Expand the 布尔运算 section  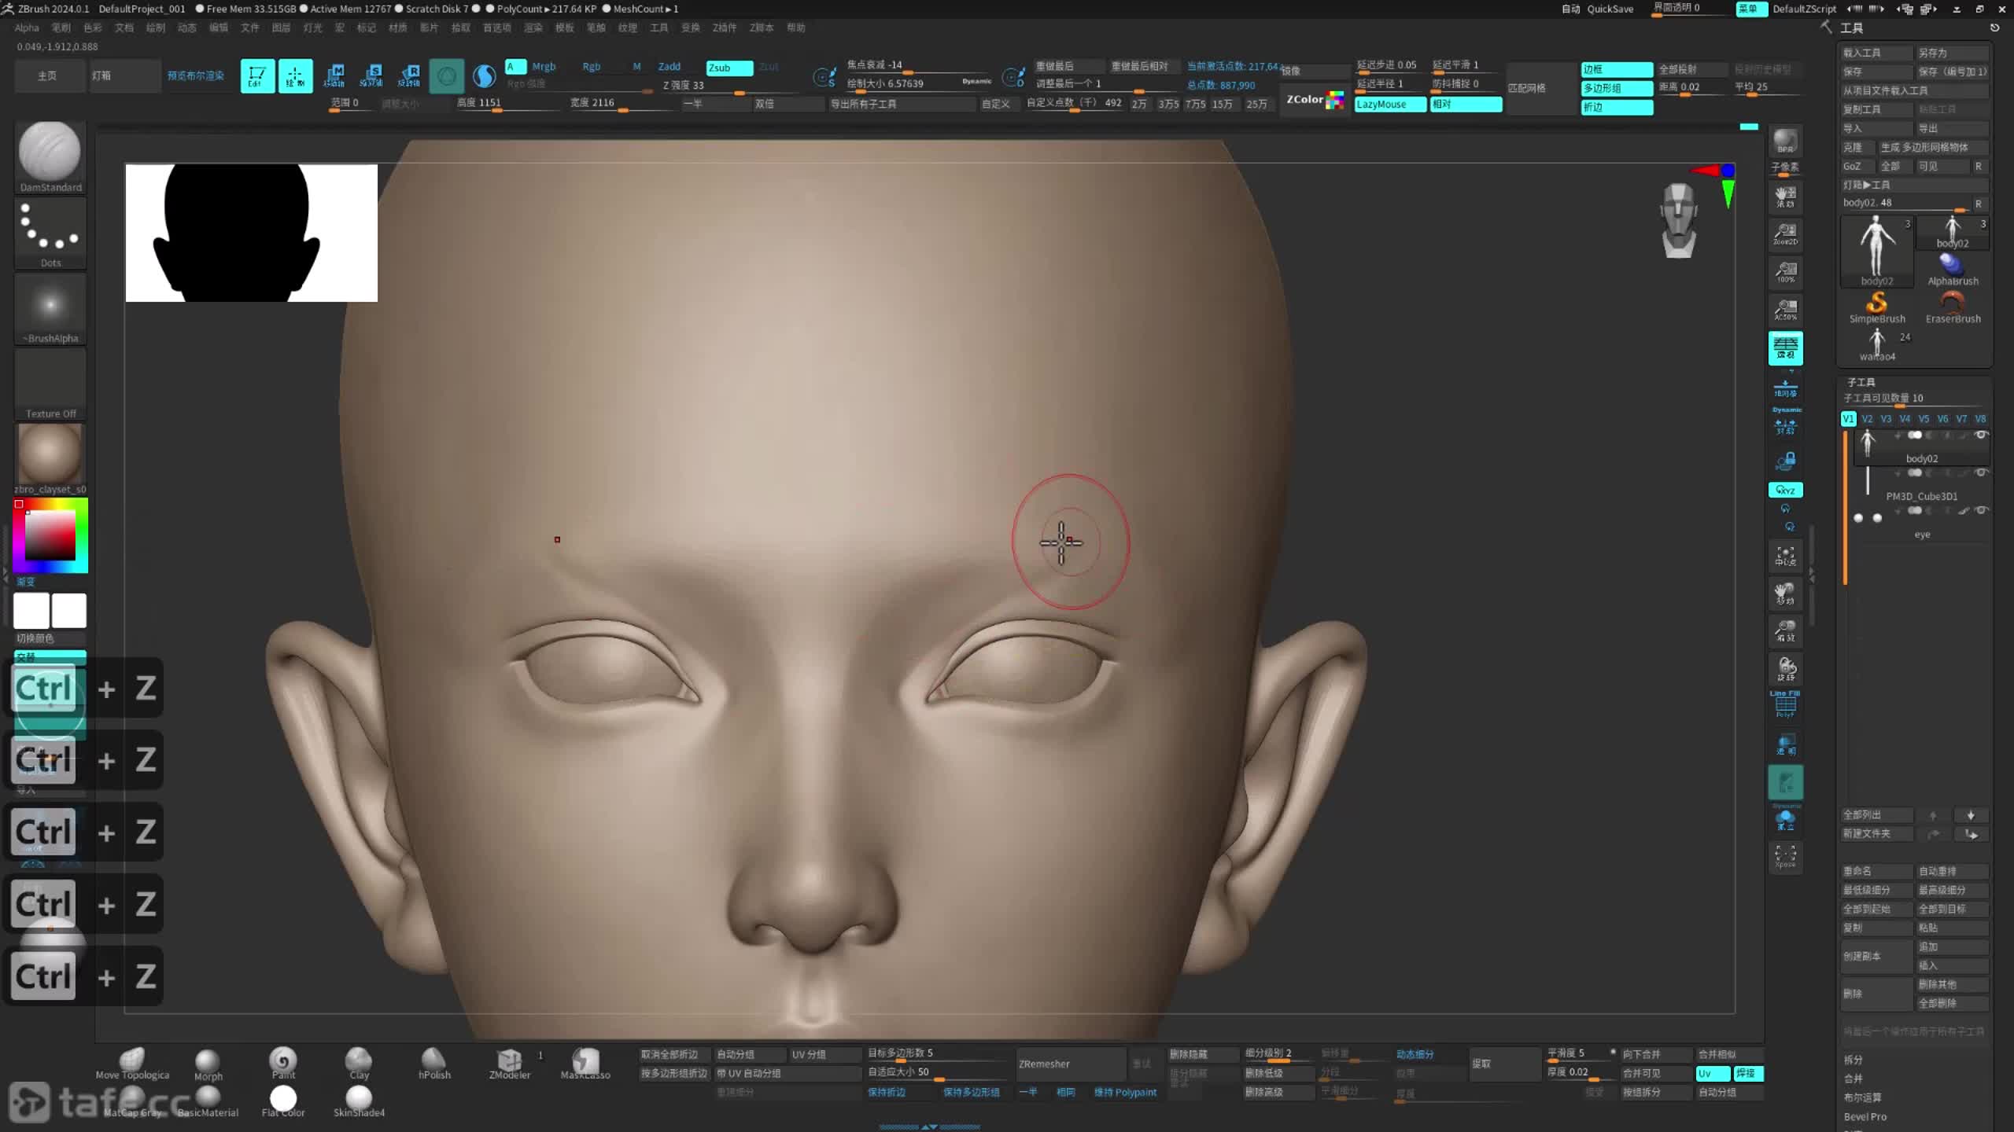coord(1863,1097)
